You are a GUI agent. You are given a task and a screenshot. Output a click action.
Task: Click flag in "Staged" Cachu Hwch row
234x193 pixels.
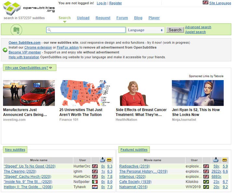(95, 176)
